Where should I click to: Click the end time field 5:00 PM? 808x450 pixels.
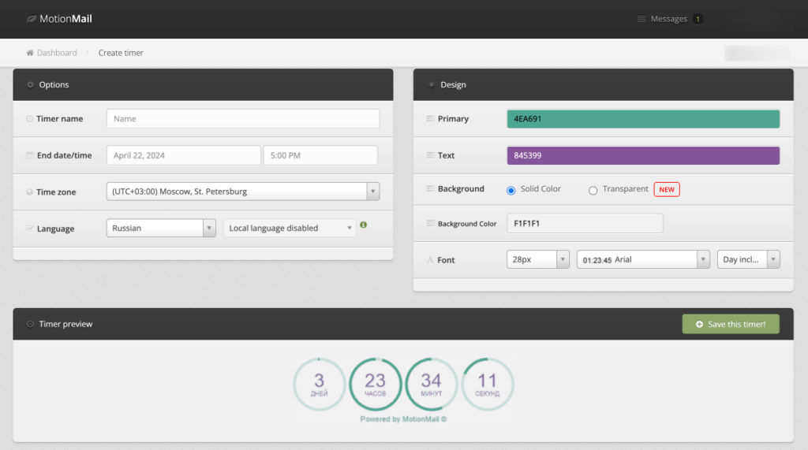pos(320,155)
